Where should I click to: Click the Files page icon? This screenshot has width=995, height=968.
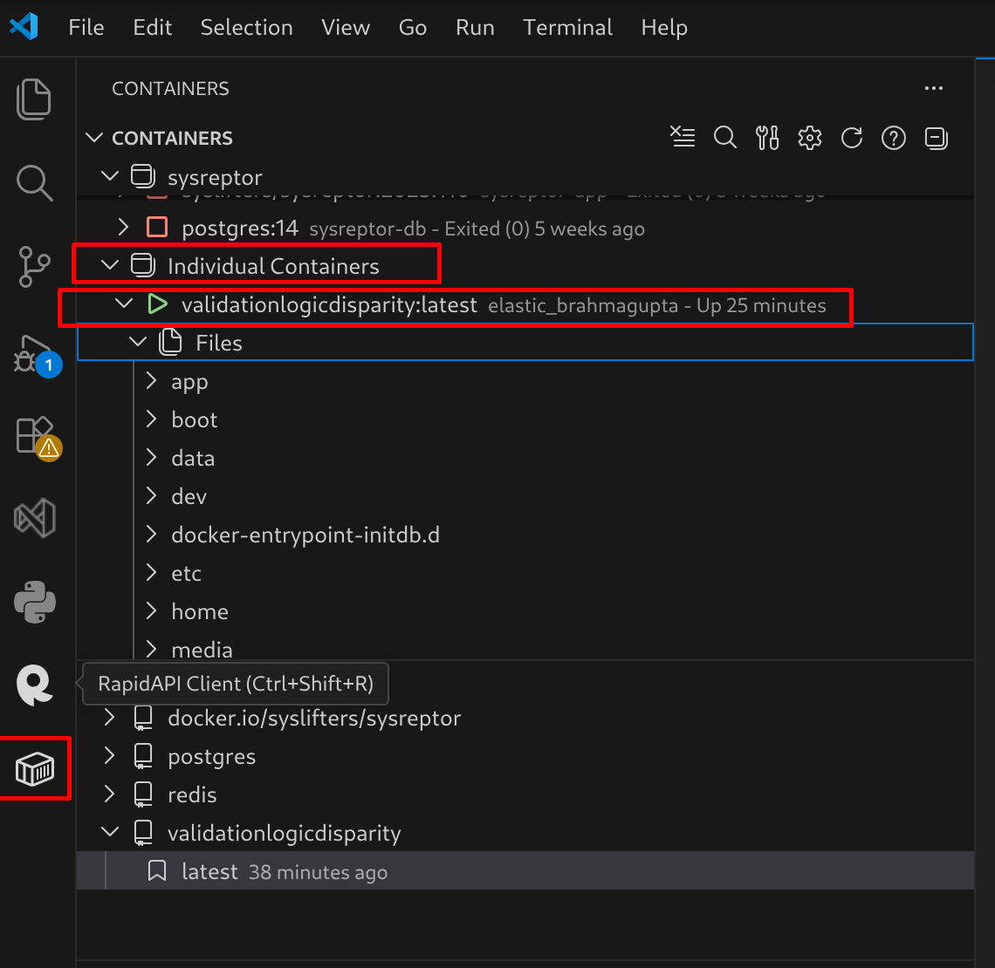(x=170, y=343)
